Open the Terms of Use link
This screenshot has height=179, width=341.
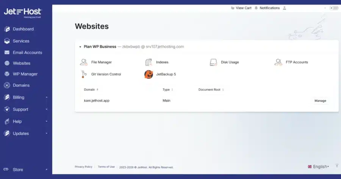[106, 167]
